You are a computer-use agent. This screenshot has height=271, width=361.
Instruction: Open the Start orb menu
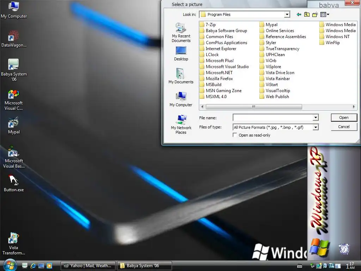(x=9, y=265)
